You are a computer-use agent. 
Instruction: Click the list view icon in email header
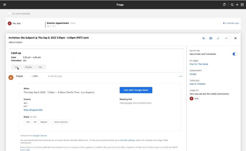pyautogui.click(x=203, y=38)
